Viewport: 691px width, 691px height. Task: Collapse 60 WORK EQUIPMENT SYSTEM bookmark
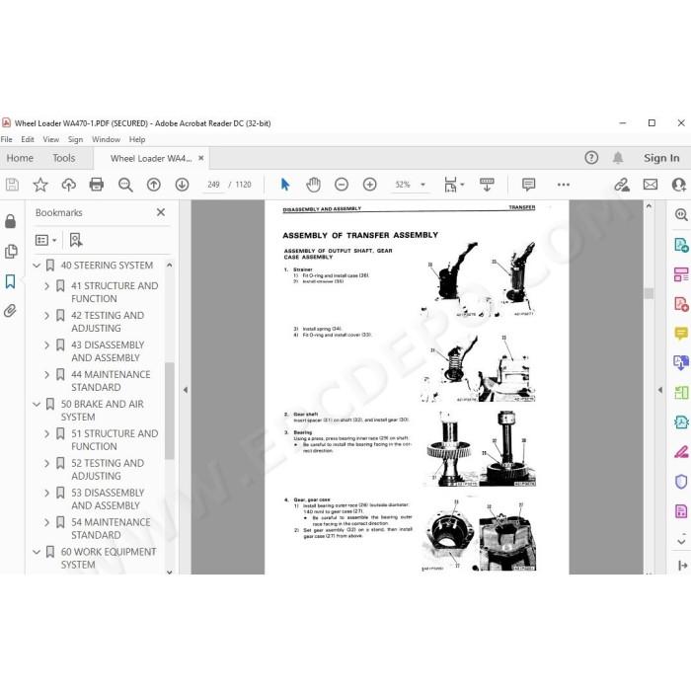[x=37, y=552]
